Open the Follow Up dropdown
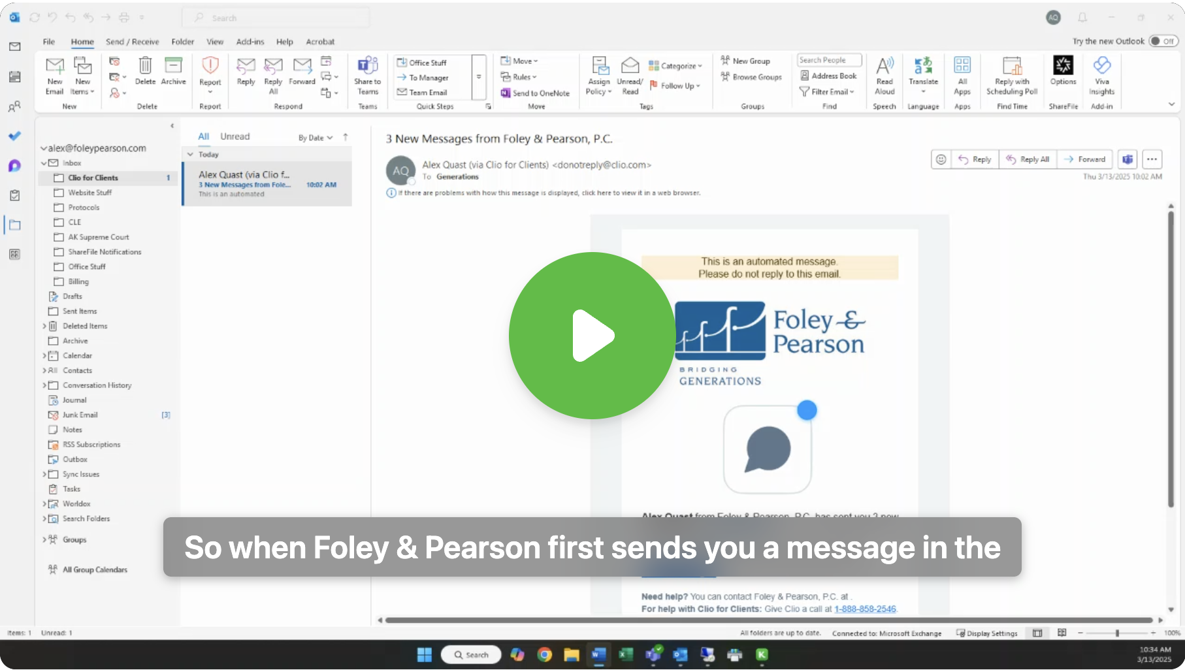Image resolution: width=1185 pixels, height=670 pixels. tap(675, 86)
